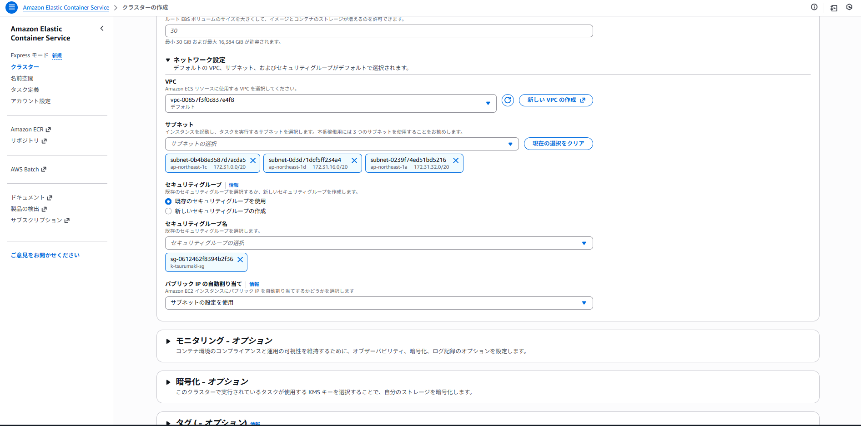861x426 pixels.
Task: Select 新しいセキュリティグループの作成 radio option
Action: (168, 211)
